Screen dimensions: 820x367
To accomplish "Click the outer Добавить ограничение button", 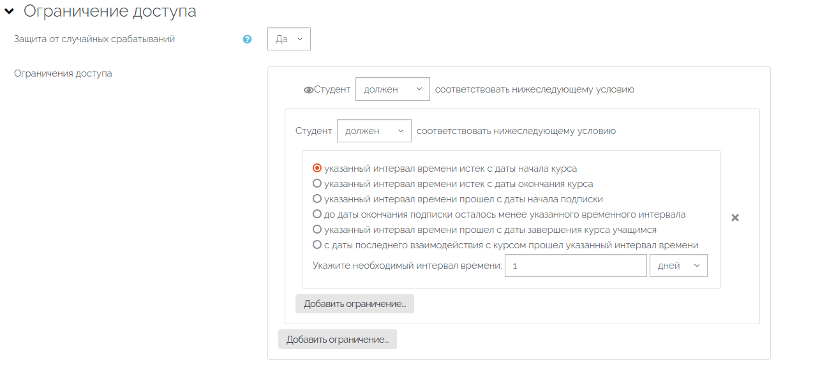I will [338, 340].
